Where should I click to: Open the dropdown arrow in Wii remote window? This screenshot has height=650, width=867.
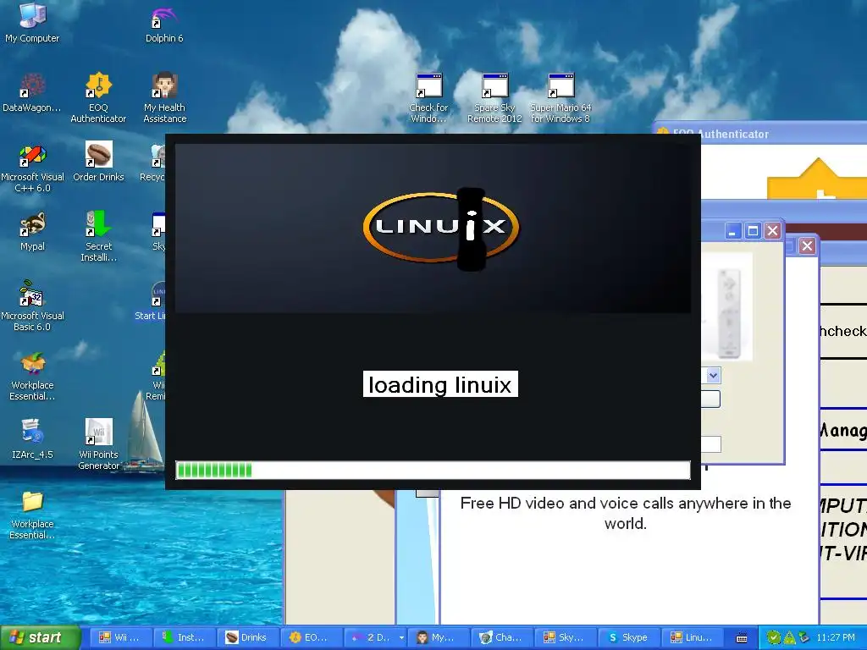click(x=713, y=376)
